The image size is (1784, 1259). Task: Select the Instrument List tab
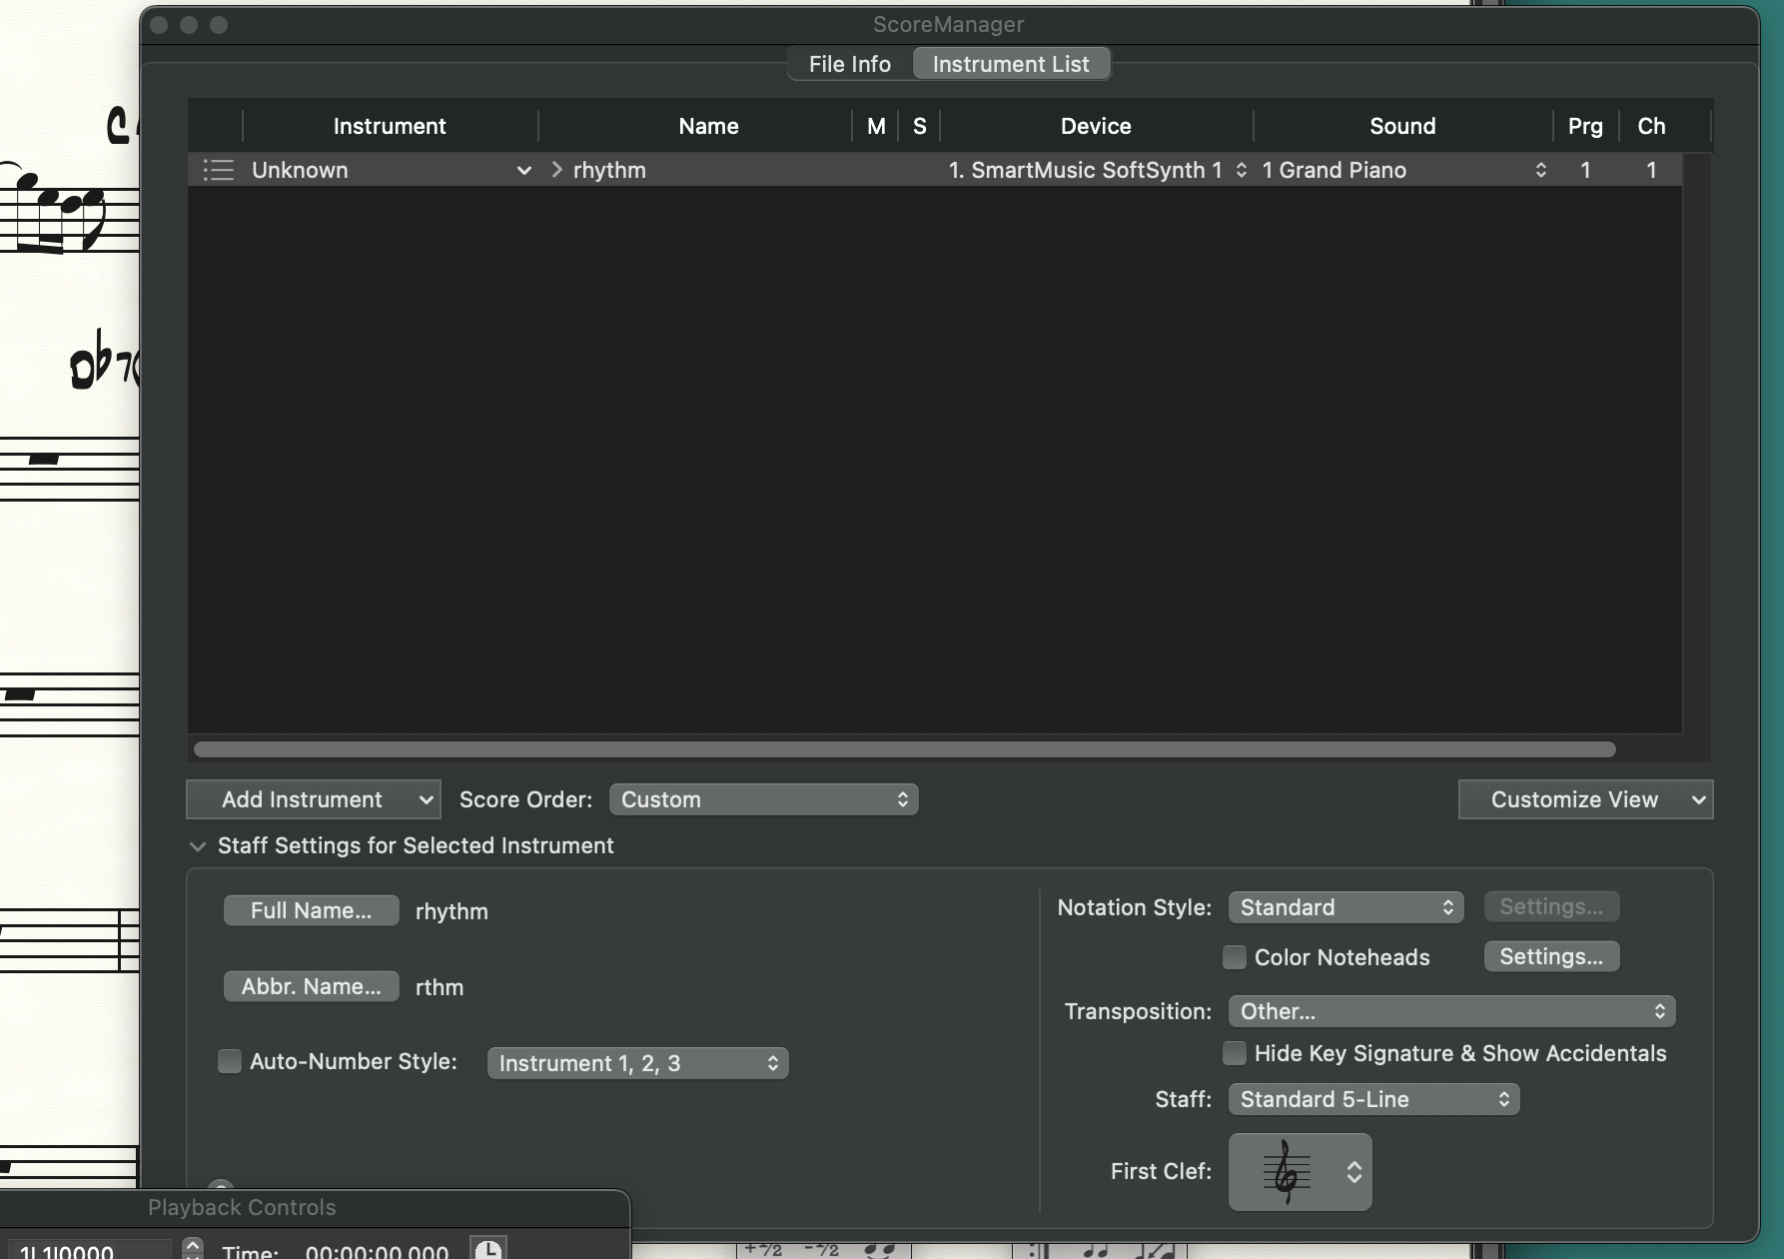1010,64
